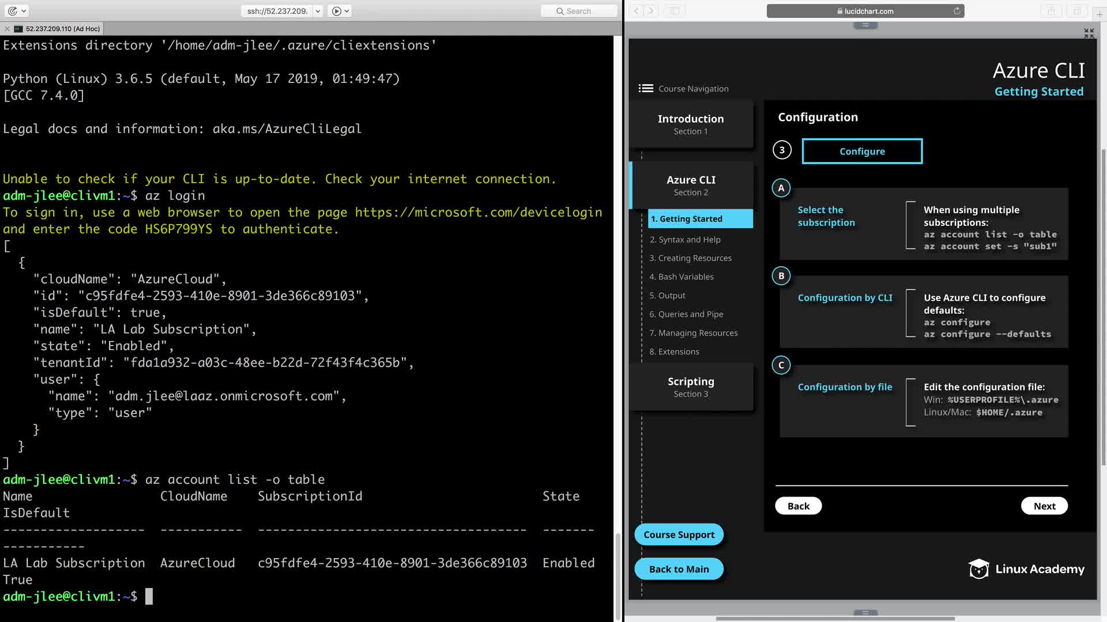
Task: Expand the play button dropdown arrow
Action: [347, 11]
